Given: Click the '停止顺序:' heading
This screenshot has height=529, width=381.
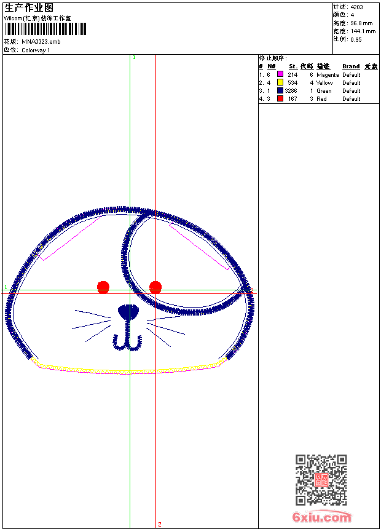Looking at the screenshot, I should [273, 58].
